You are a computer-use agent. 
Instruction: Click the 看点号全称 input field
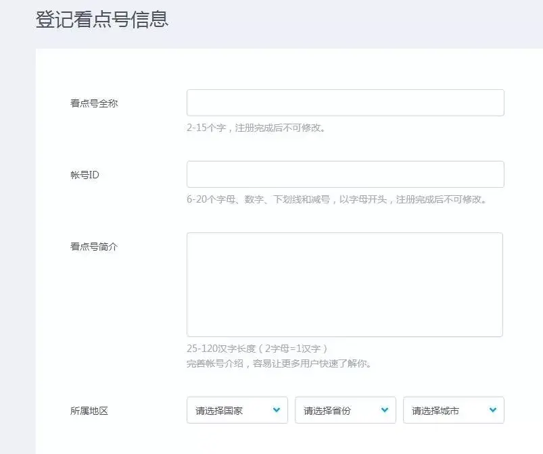coord(346,103)
